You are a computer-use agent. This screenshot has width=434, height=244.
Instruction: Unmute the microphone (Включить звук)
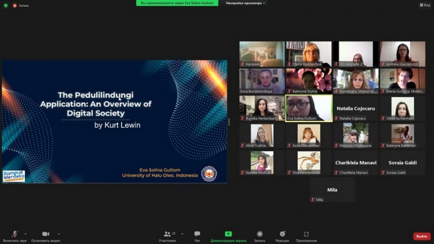14,234
